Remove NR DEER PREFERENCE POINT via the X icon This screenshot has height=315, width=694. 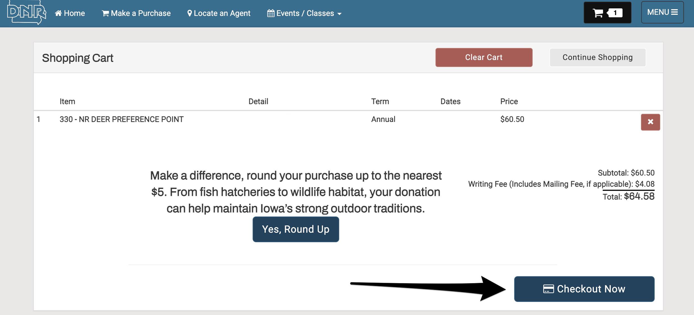(x=651, y=122)
